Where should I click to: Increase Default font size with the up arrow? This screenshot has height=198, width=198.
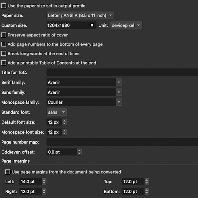[64, 120]
